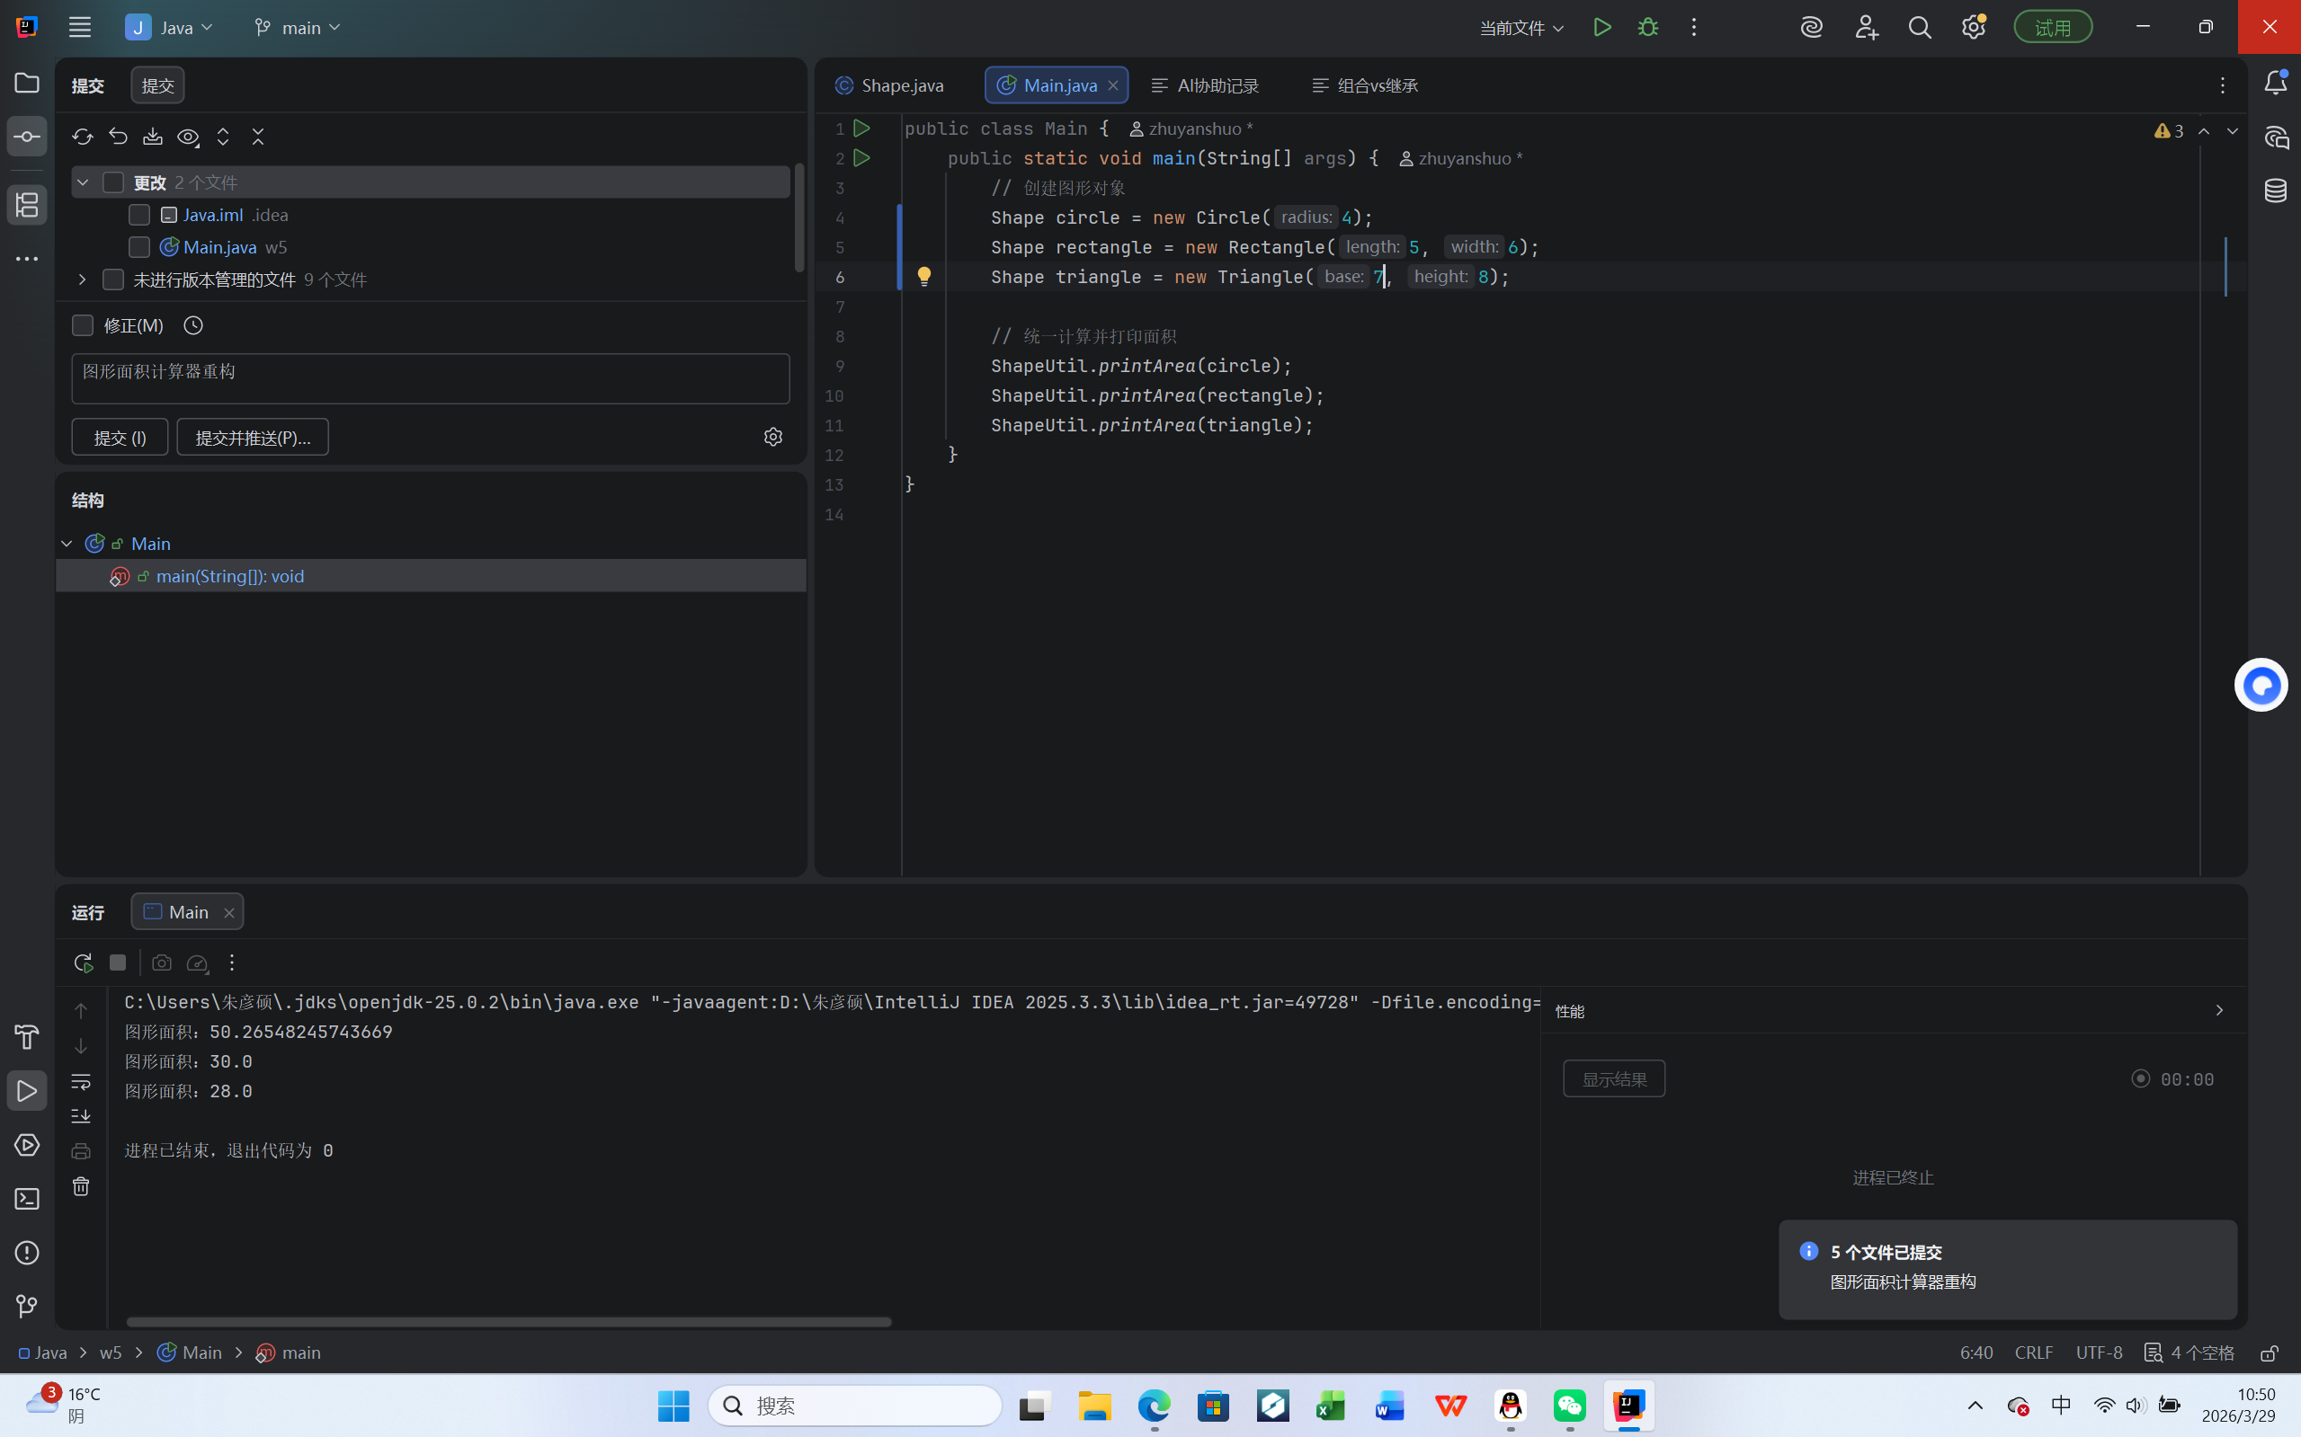Viewport: 2301px width, 1437px height.
Task: Click the Shelve changes icon
Action: [153, 137]
